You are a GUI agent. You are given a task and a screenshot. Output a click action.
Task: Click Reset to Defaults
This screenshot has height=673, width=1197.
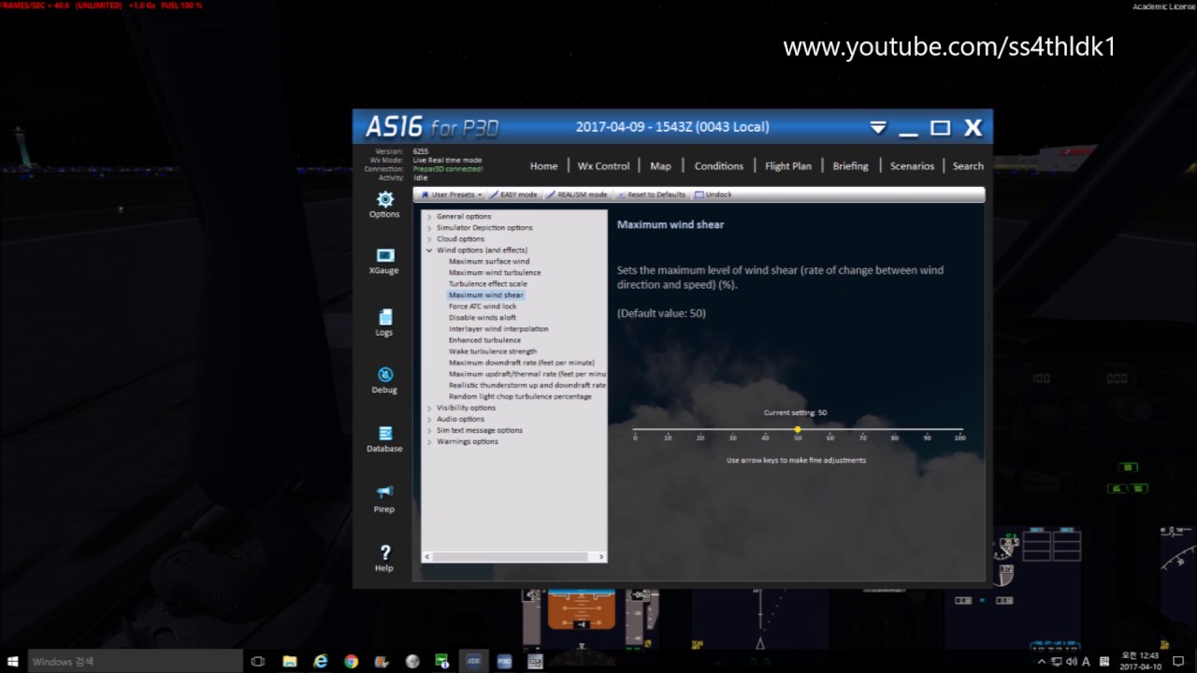coord(652,194)
